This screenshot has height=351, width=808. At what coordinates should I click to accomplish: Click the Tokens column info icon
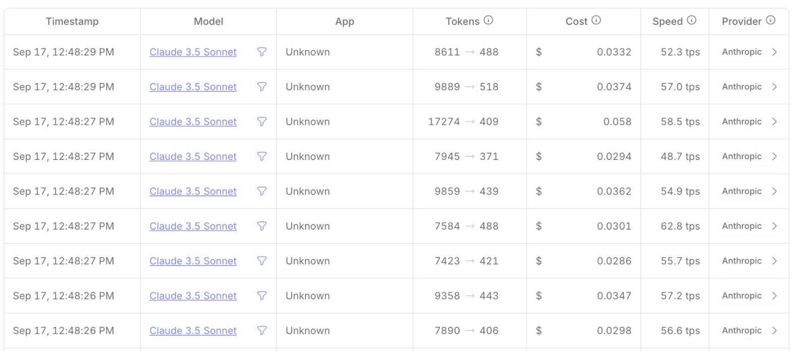pos(488,20)
